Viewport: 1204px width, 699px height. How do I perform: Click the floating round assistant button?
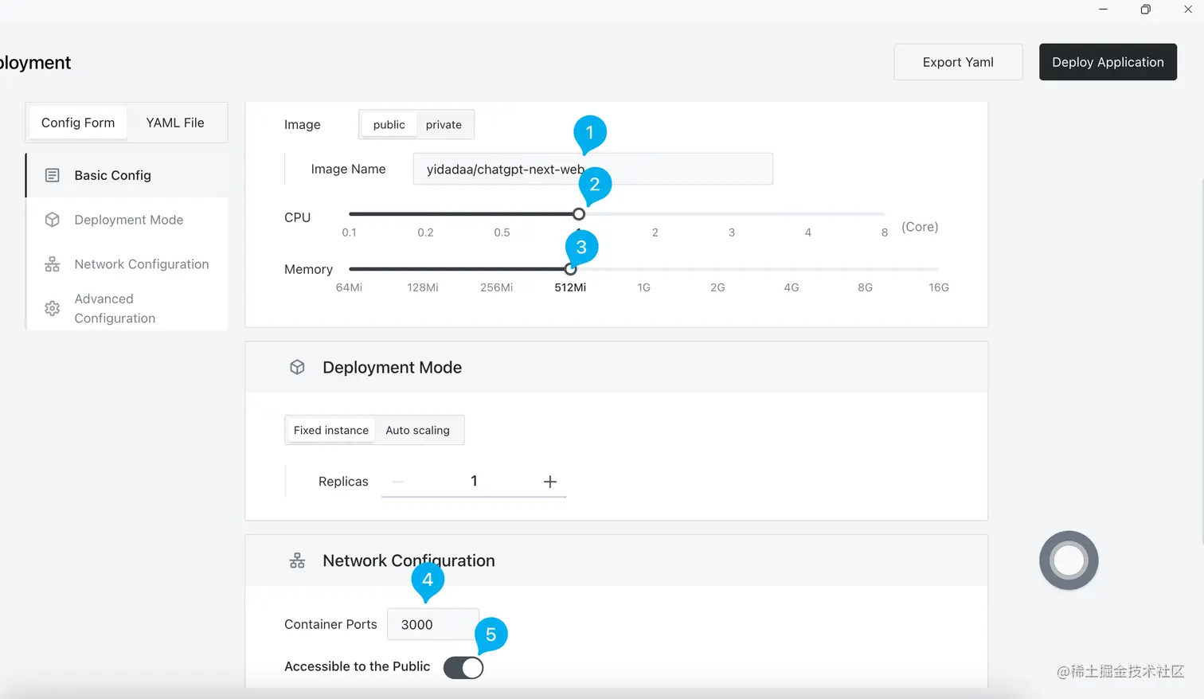click(x=1069, y=560)
